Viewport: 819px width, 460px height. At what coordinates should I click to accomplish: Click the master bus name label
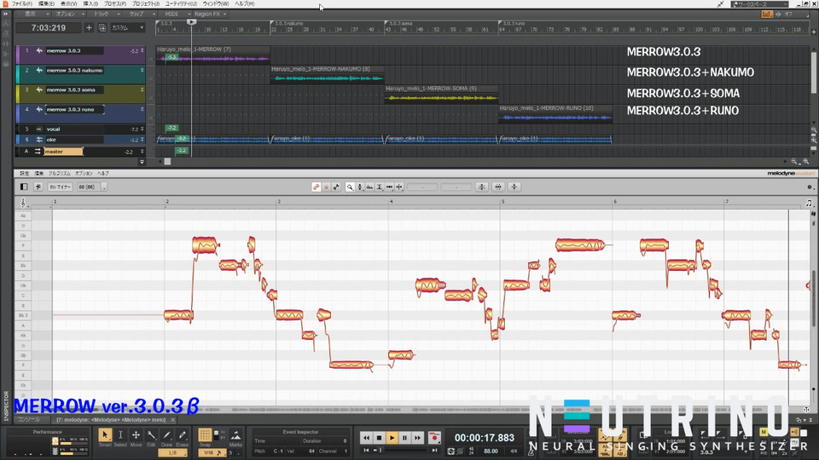tap(63, 151)
